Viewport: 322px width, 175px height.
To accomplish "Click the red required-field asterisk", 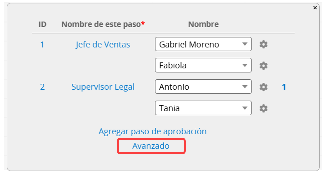I will tap(143, 24).
